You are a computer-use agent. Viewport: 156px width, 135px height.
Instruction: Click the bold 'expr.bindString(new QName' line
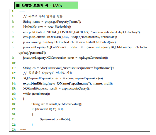pos(68,83)
